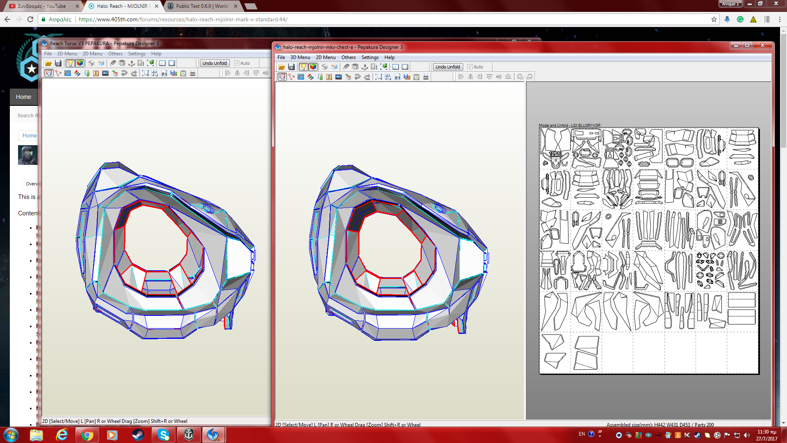
Task: Click Undo Unfold in Reach Torso V3 window
Action: click(215, 63)
